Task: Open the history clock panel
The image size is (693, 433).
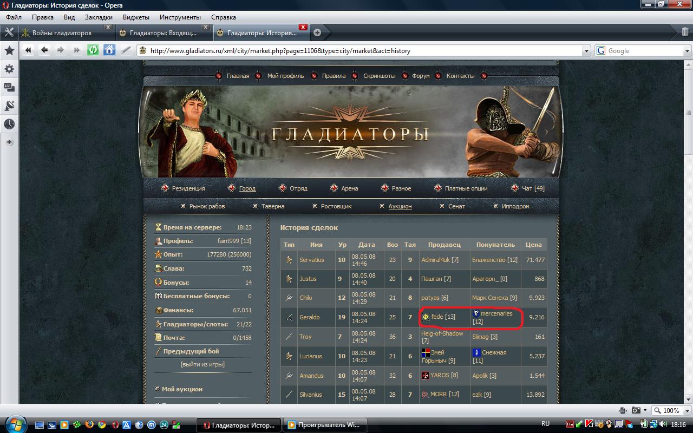Action: [x=9, y=124]
